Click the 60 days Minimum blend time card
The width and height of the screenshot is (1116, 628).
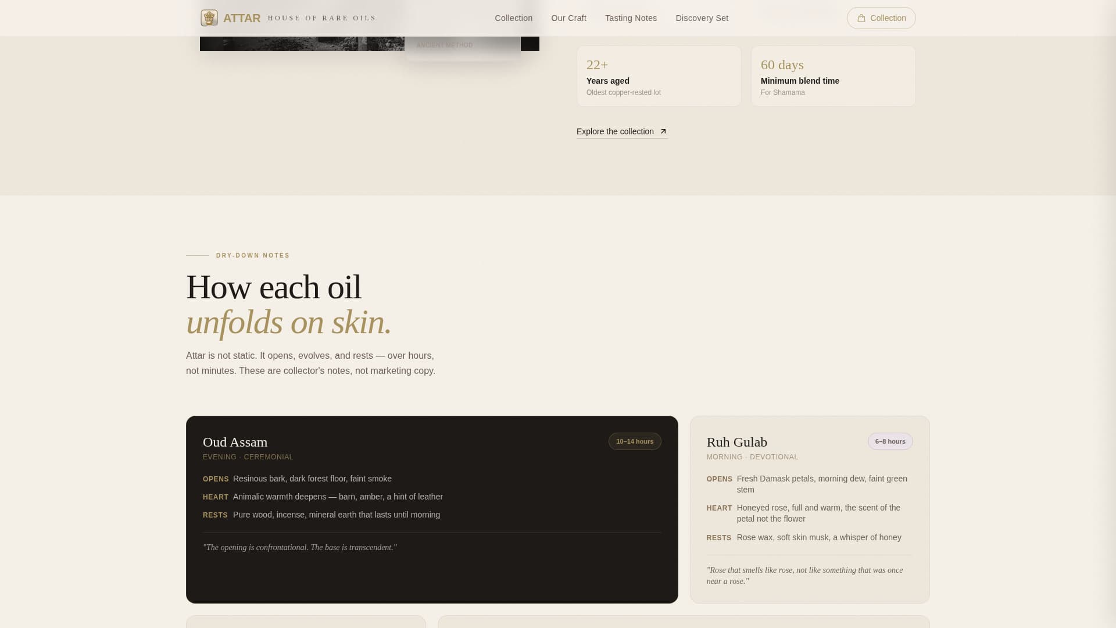pyautogui.click(x=834, y=76)
